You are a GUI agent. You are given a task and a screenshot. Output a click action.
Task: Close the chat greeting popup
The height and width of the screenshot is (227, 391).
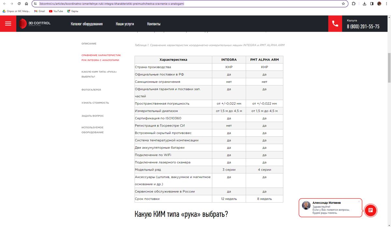(x=359, y=201)
